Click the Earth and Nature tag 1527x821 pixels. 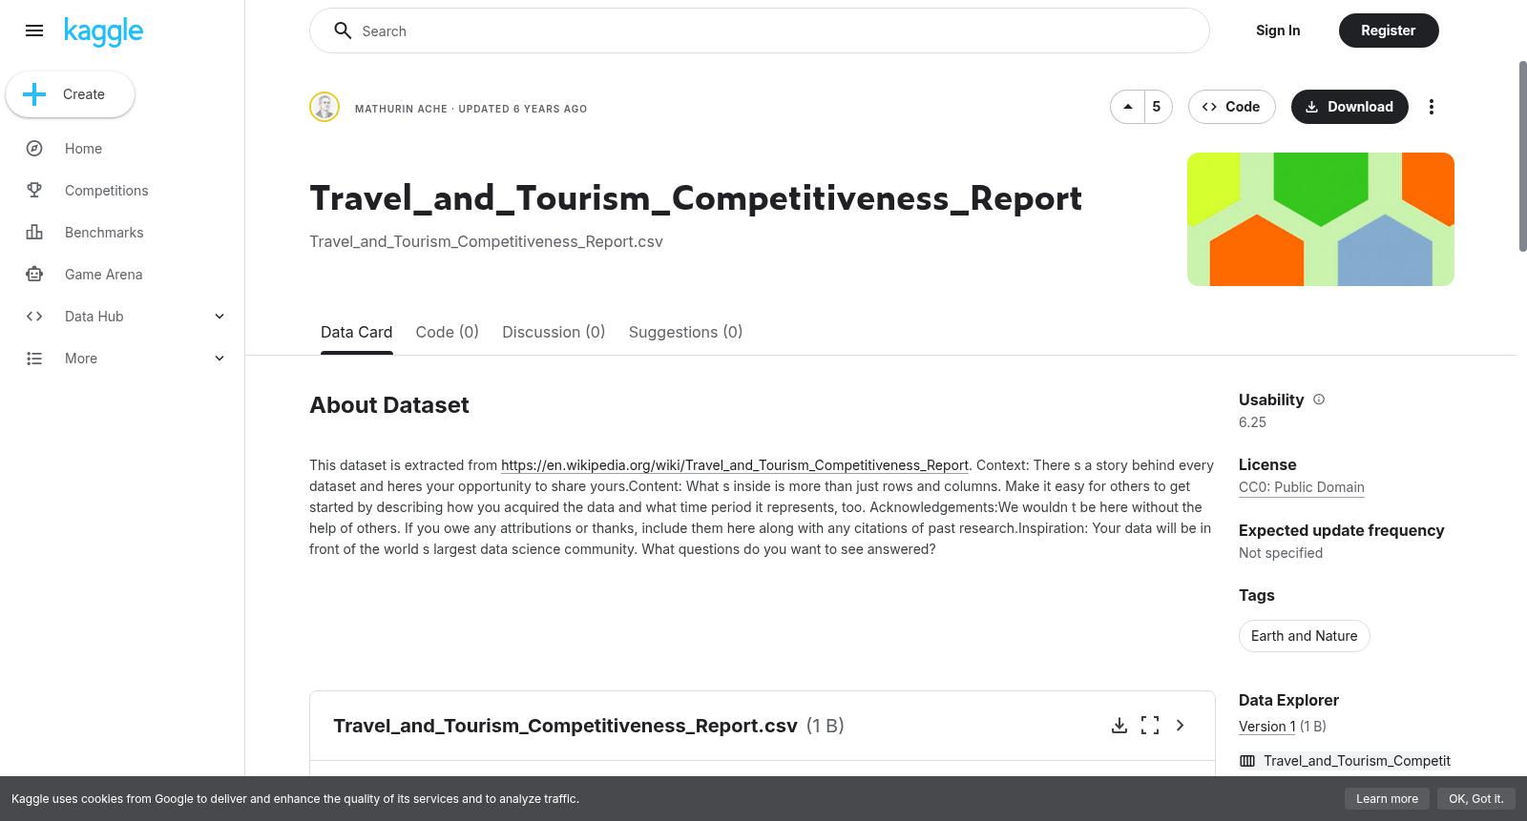1304,636
